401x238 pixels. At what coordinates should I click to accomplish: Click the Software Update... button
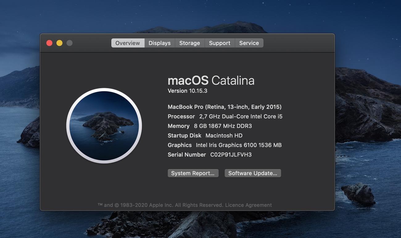point(253,173)
